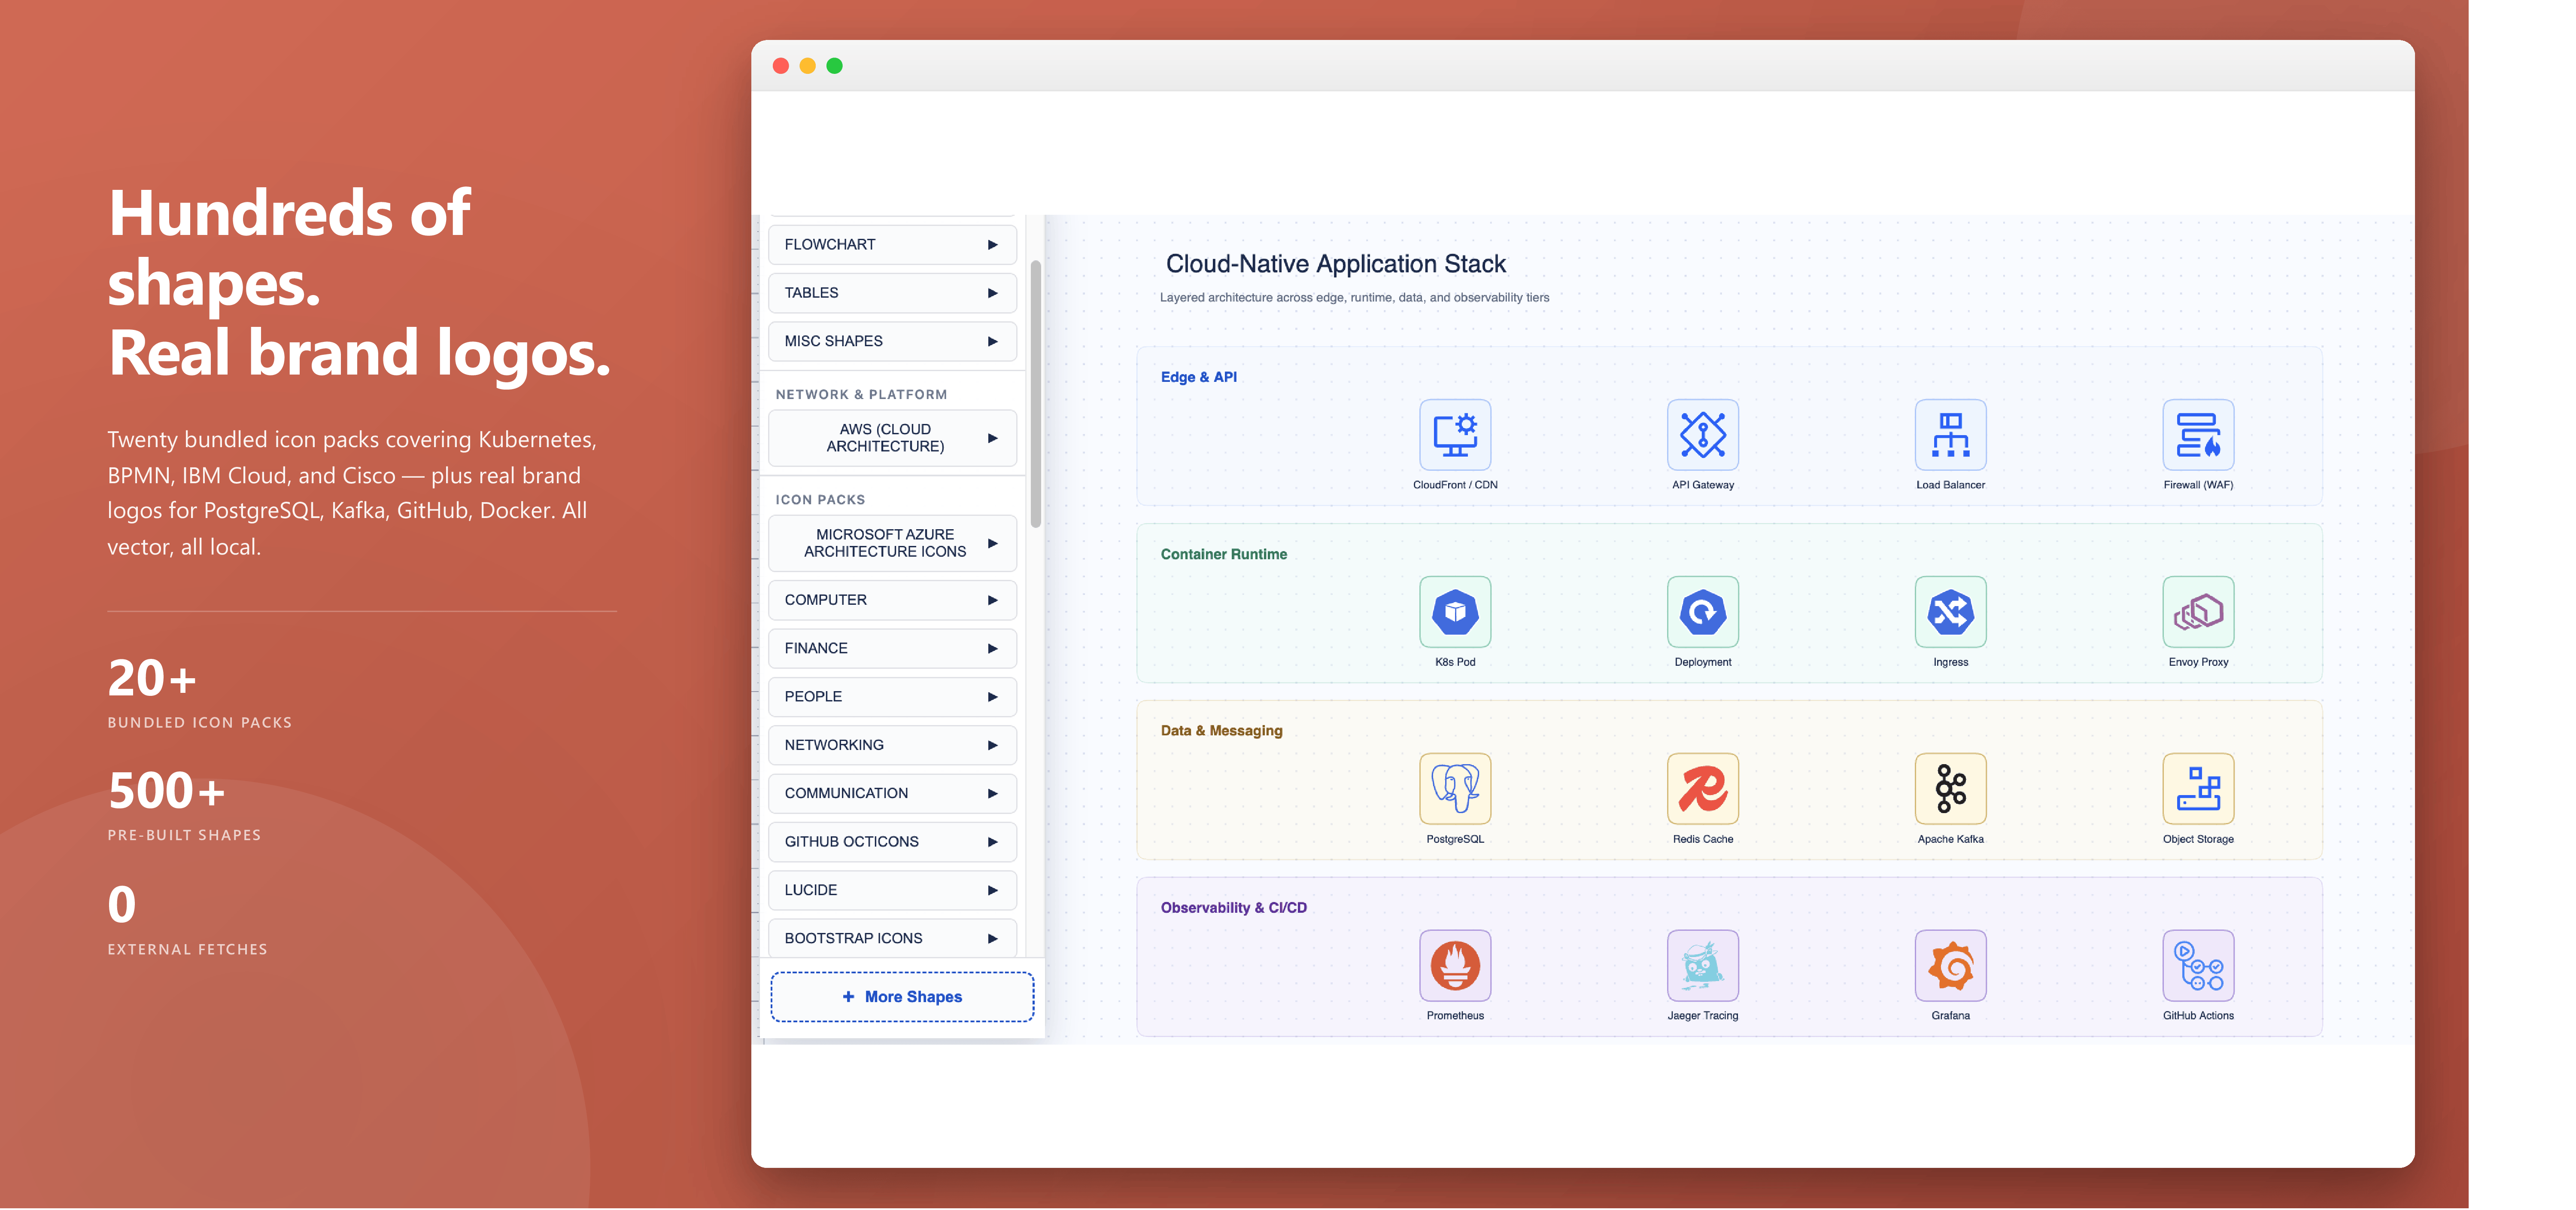Select the Envoy Proxy icon
Image resolution: width=2576 pixels, height=1210 pixels.
(2199, 612)
